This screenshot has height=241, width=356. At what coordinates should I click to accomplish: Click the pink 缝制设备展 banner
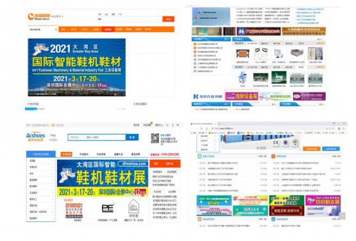click(x=241, y=96)
